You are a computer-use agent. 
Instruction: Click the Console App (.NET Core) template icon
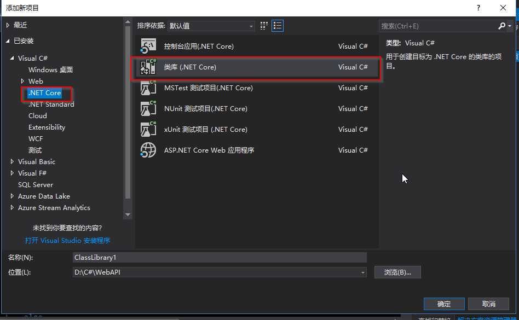click(148, 46)
